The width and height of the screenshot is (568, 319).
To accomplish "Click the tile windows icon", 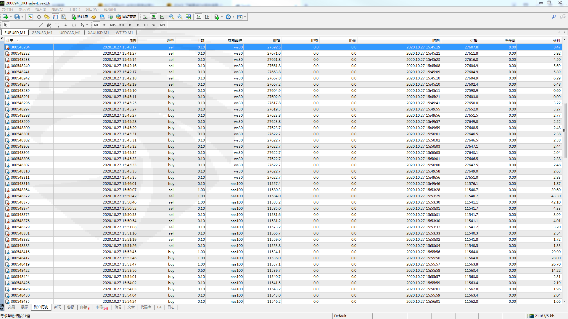I will [x=188, y=17].
